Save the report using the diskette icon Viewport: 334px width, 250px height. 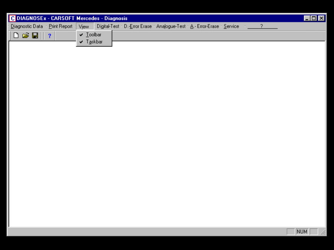(35, 35)
